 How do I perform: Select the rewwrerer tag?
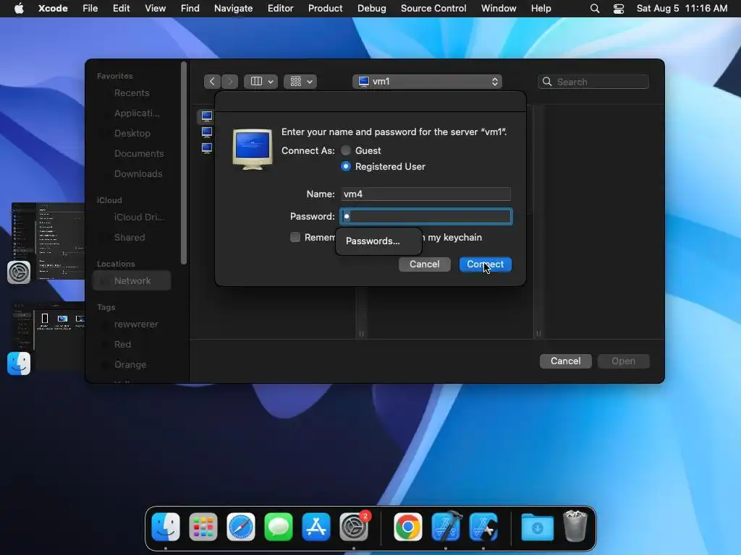coord(132,324)
